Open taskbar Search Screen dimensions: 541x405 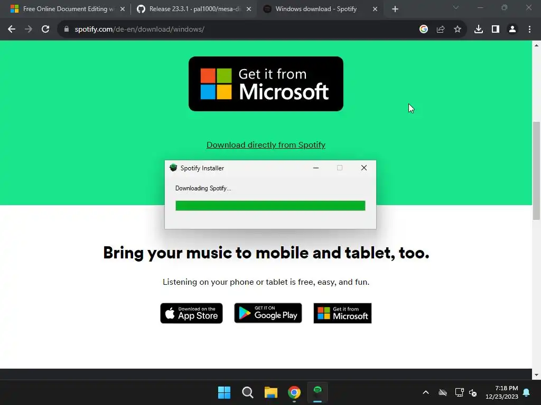247,392
